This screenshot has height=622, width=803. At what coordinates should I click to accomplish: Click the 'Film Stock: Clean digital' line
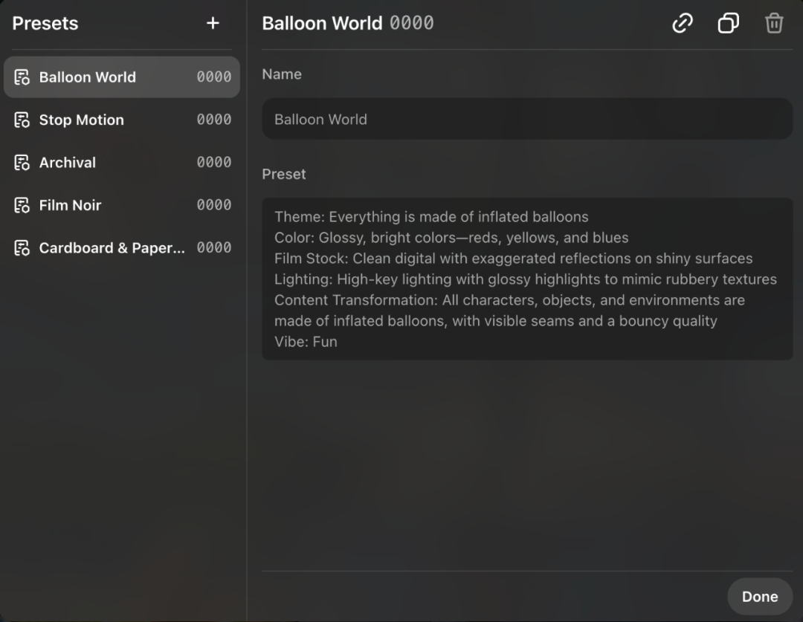514,259
